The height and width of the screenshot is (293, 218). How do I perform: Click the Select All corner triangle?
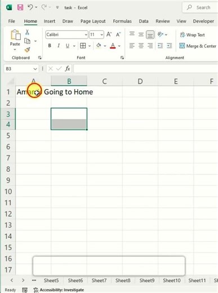(10, 81)
